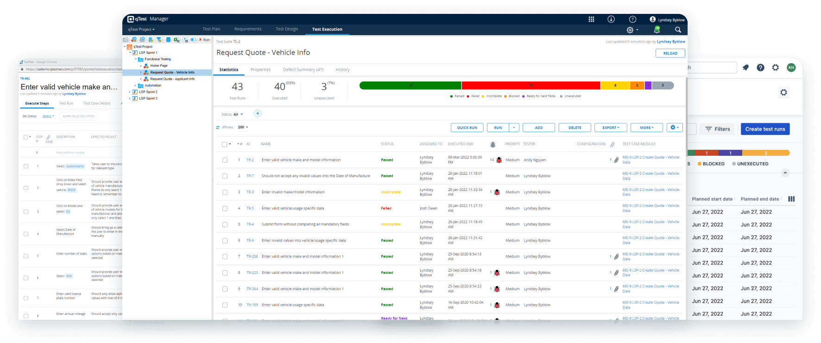This screenshot has width=821, height=343.
Task: Switch to the Defect Summary tab
Action: (303, 70)
